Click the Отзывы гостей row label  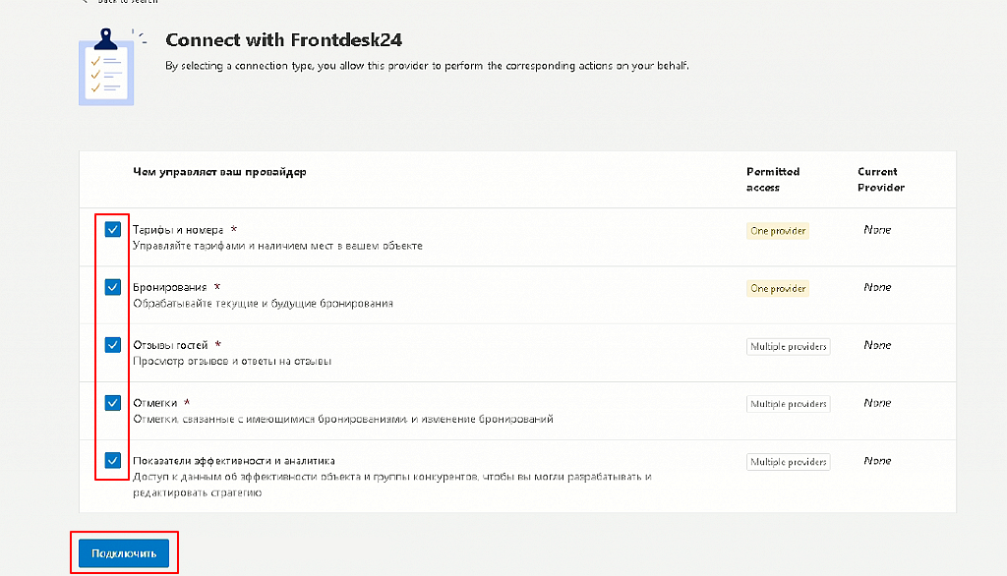[170, 345]
